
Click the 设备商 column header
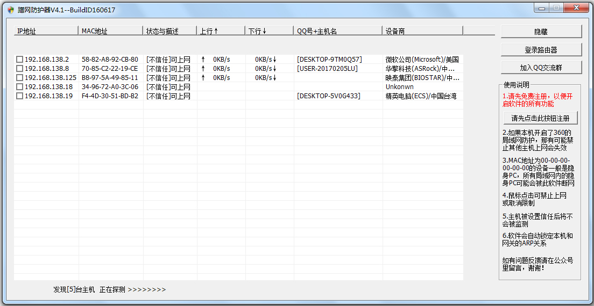(x=423, y=31)
